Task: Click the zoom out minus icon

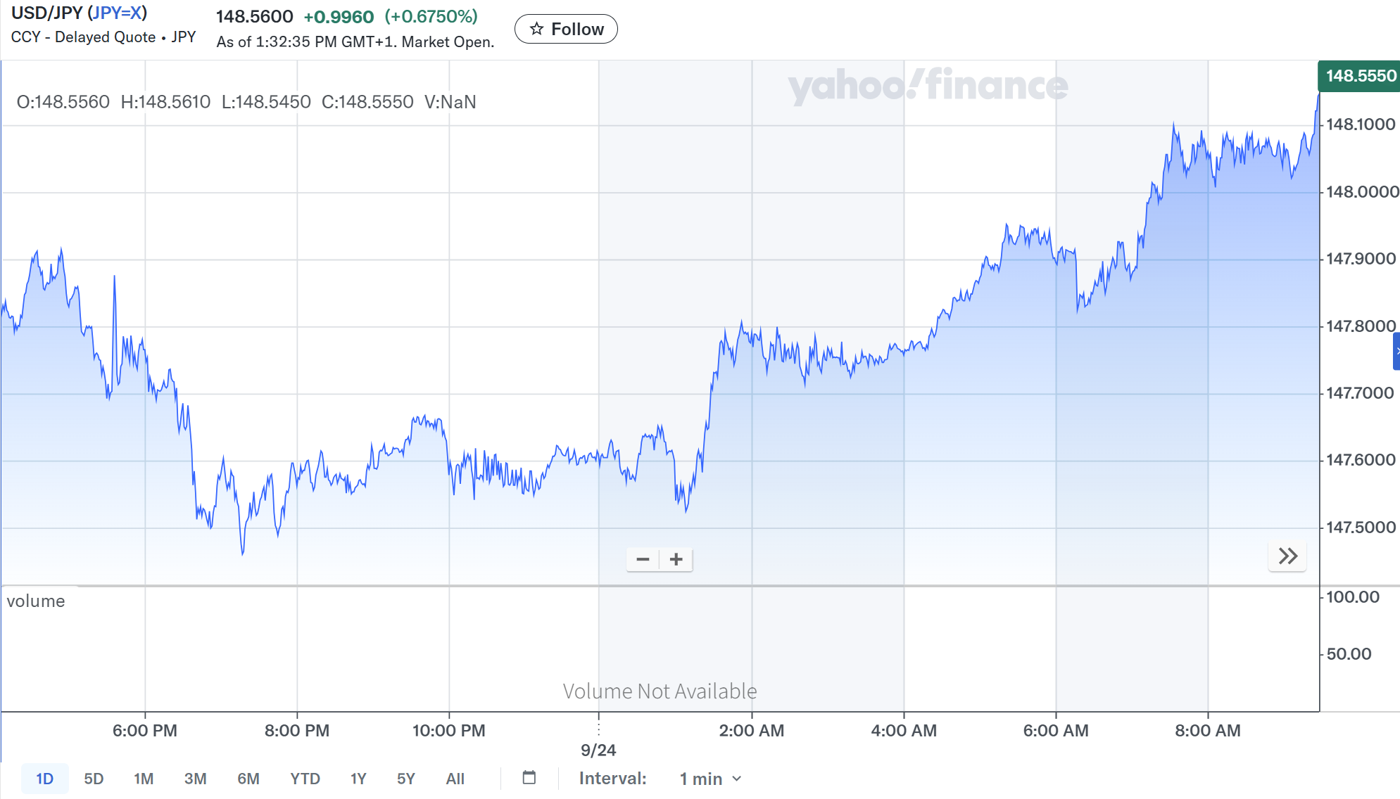Action: point(643,560)
